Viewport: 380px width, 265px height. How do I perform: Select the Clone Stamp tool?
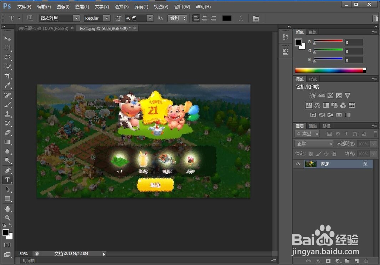(8, 114)
